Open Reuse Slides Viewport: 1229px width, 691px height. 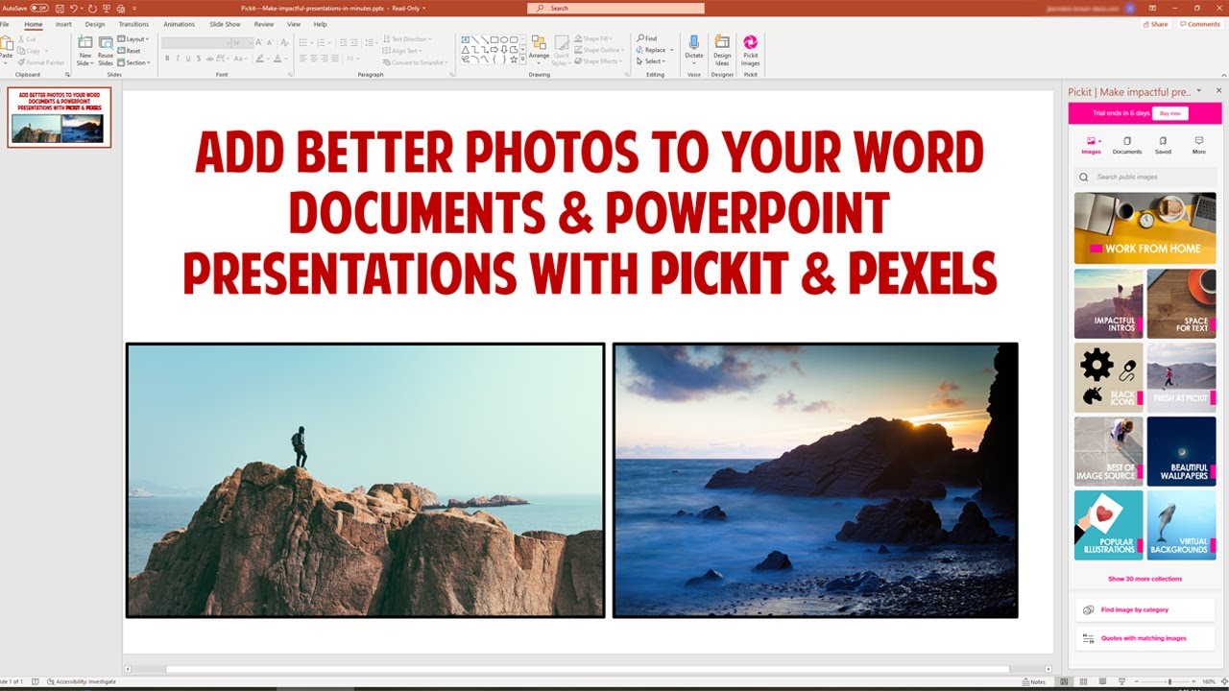106,51
